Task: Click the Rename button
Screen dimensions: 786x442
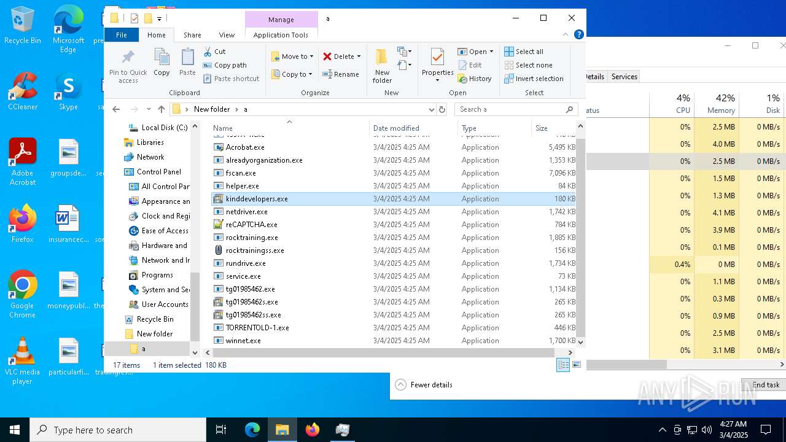Action: coord(341,74)
